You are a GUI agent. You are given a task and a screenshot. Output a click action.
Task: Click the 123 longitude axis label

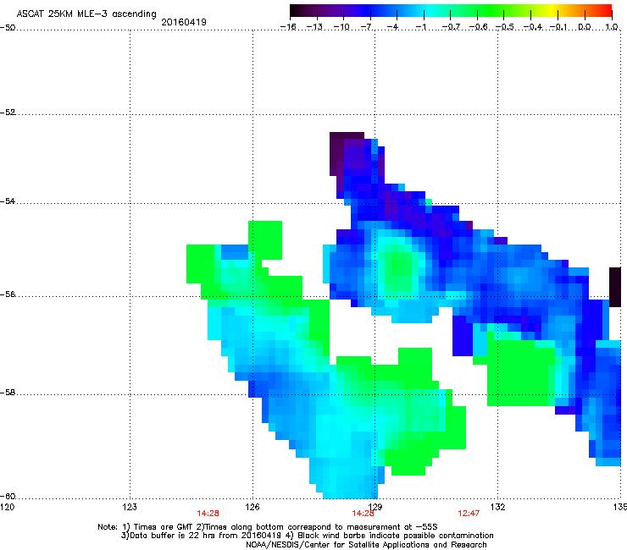[x=130, y=507]
